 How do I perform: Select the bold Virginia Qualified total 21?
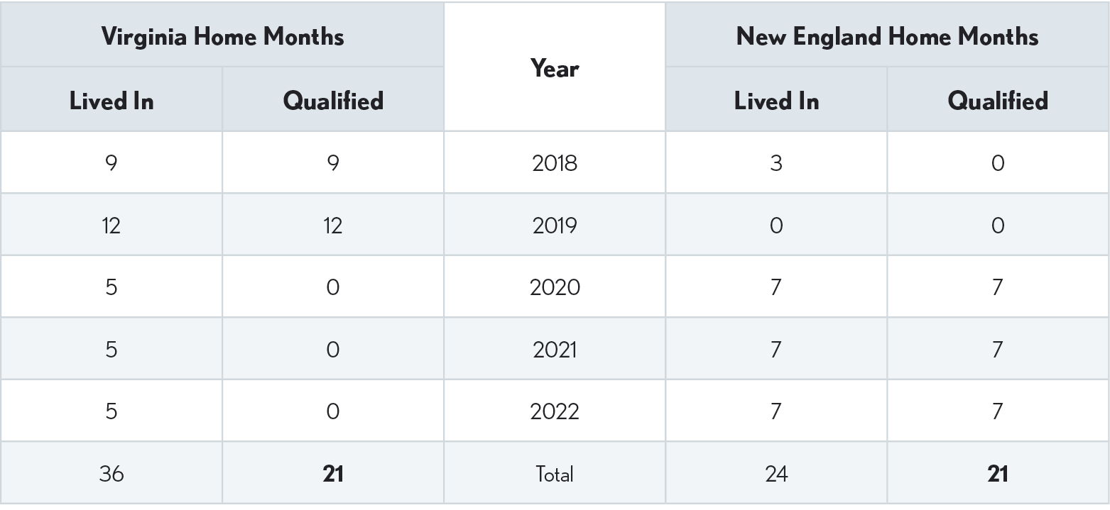[333, 474]
